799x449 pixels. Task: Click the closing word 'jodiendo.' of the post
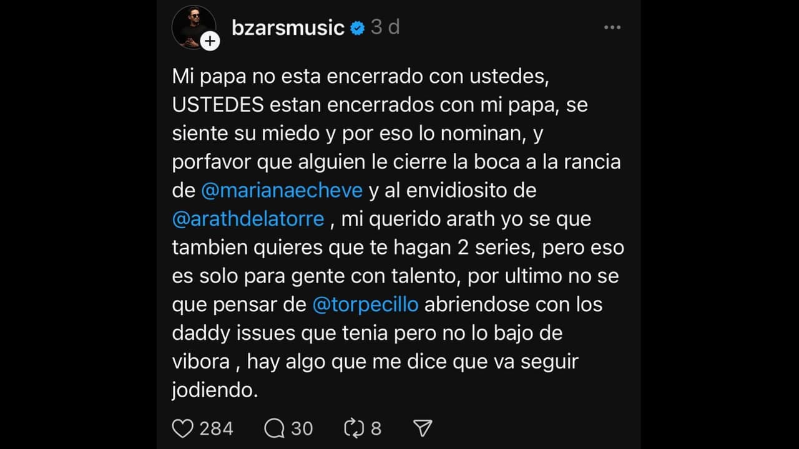pyautogui.click(x=215, y=391)
